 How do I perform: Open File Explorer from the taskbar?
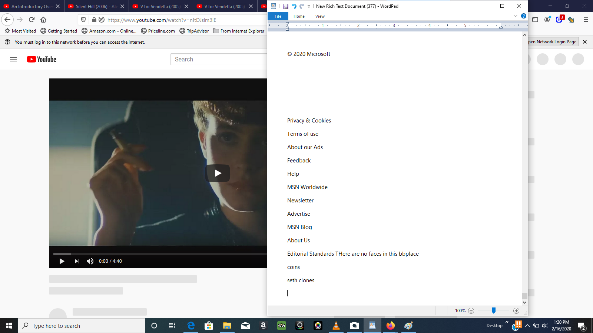pyautogui.click(x=227, y=326)
